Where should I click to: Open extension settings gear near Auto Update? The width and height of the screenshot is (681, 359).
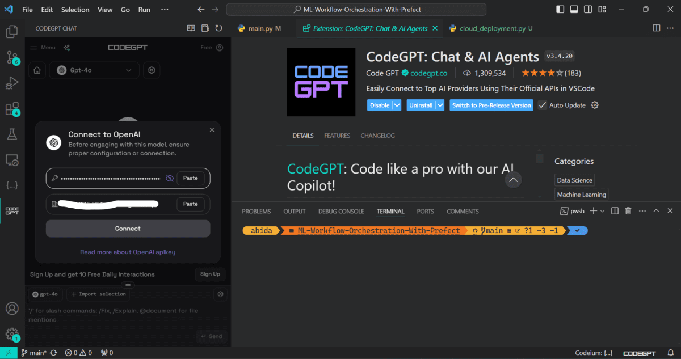[x=595, y=105]
